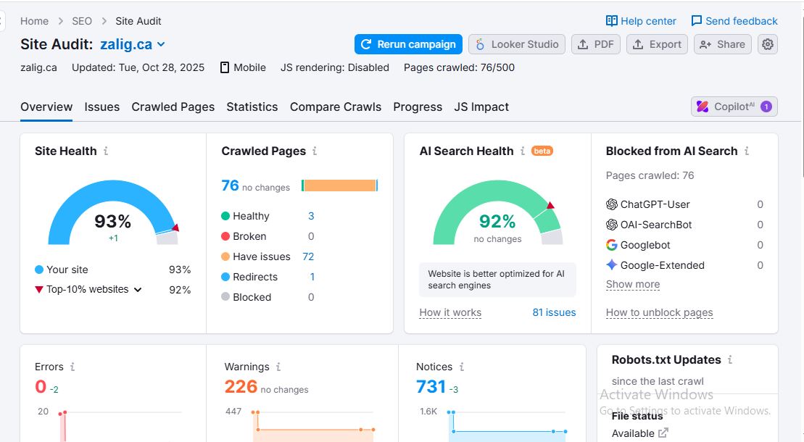
Task: Click the Robots.txt Updates info icon
Action: (730, 360)
